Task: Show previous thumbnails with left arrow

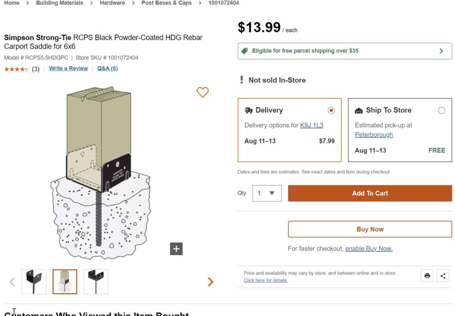Action: tap(12, 282)
